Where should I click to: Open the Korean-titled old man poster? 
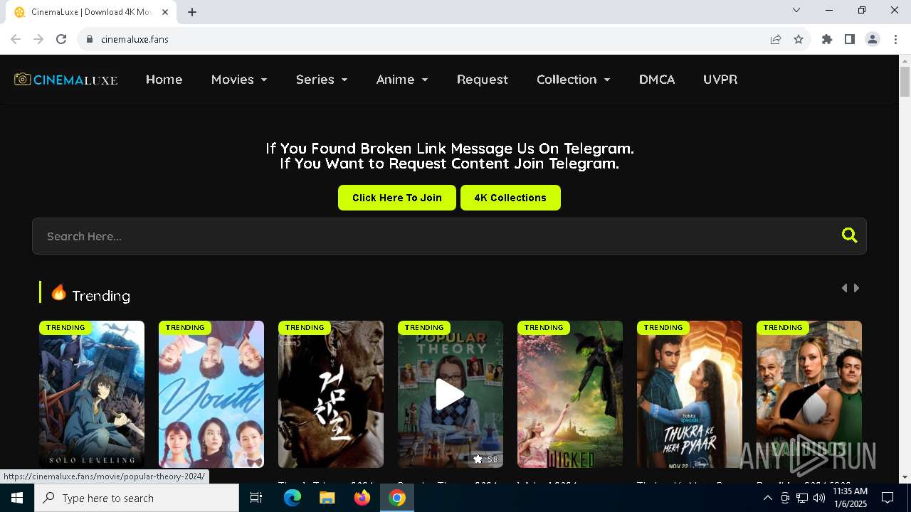(331, 394)
